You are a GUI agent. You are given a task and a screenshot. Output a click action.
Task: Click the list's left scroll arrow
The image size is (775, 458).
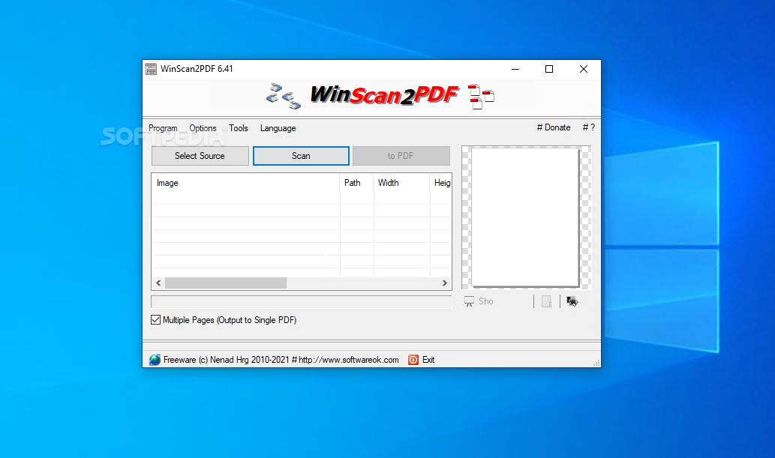[158, 283]
